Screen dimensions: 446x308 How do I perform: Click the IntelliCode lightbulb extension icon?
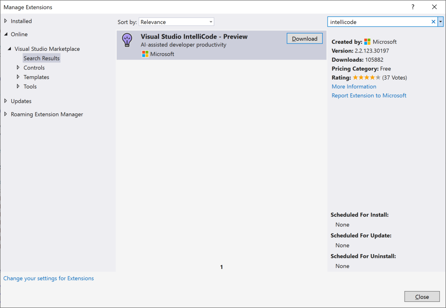pos(127,40)
